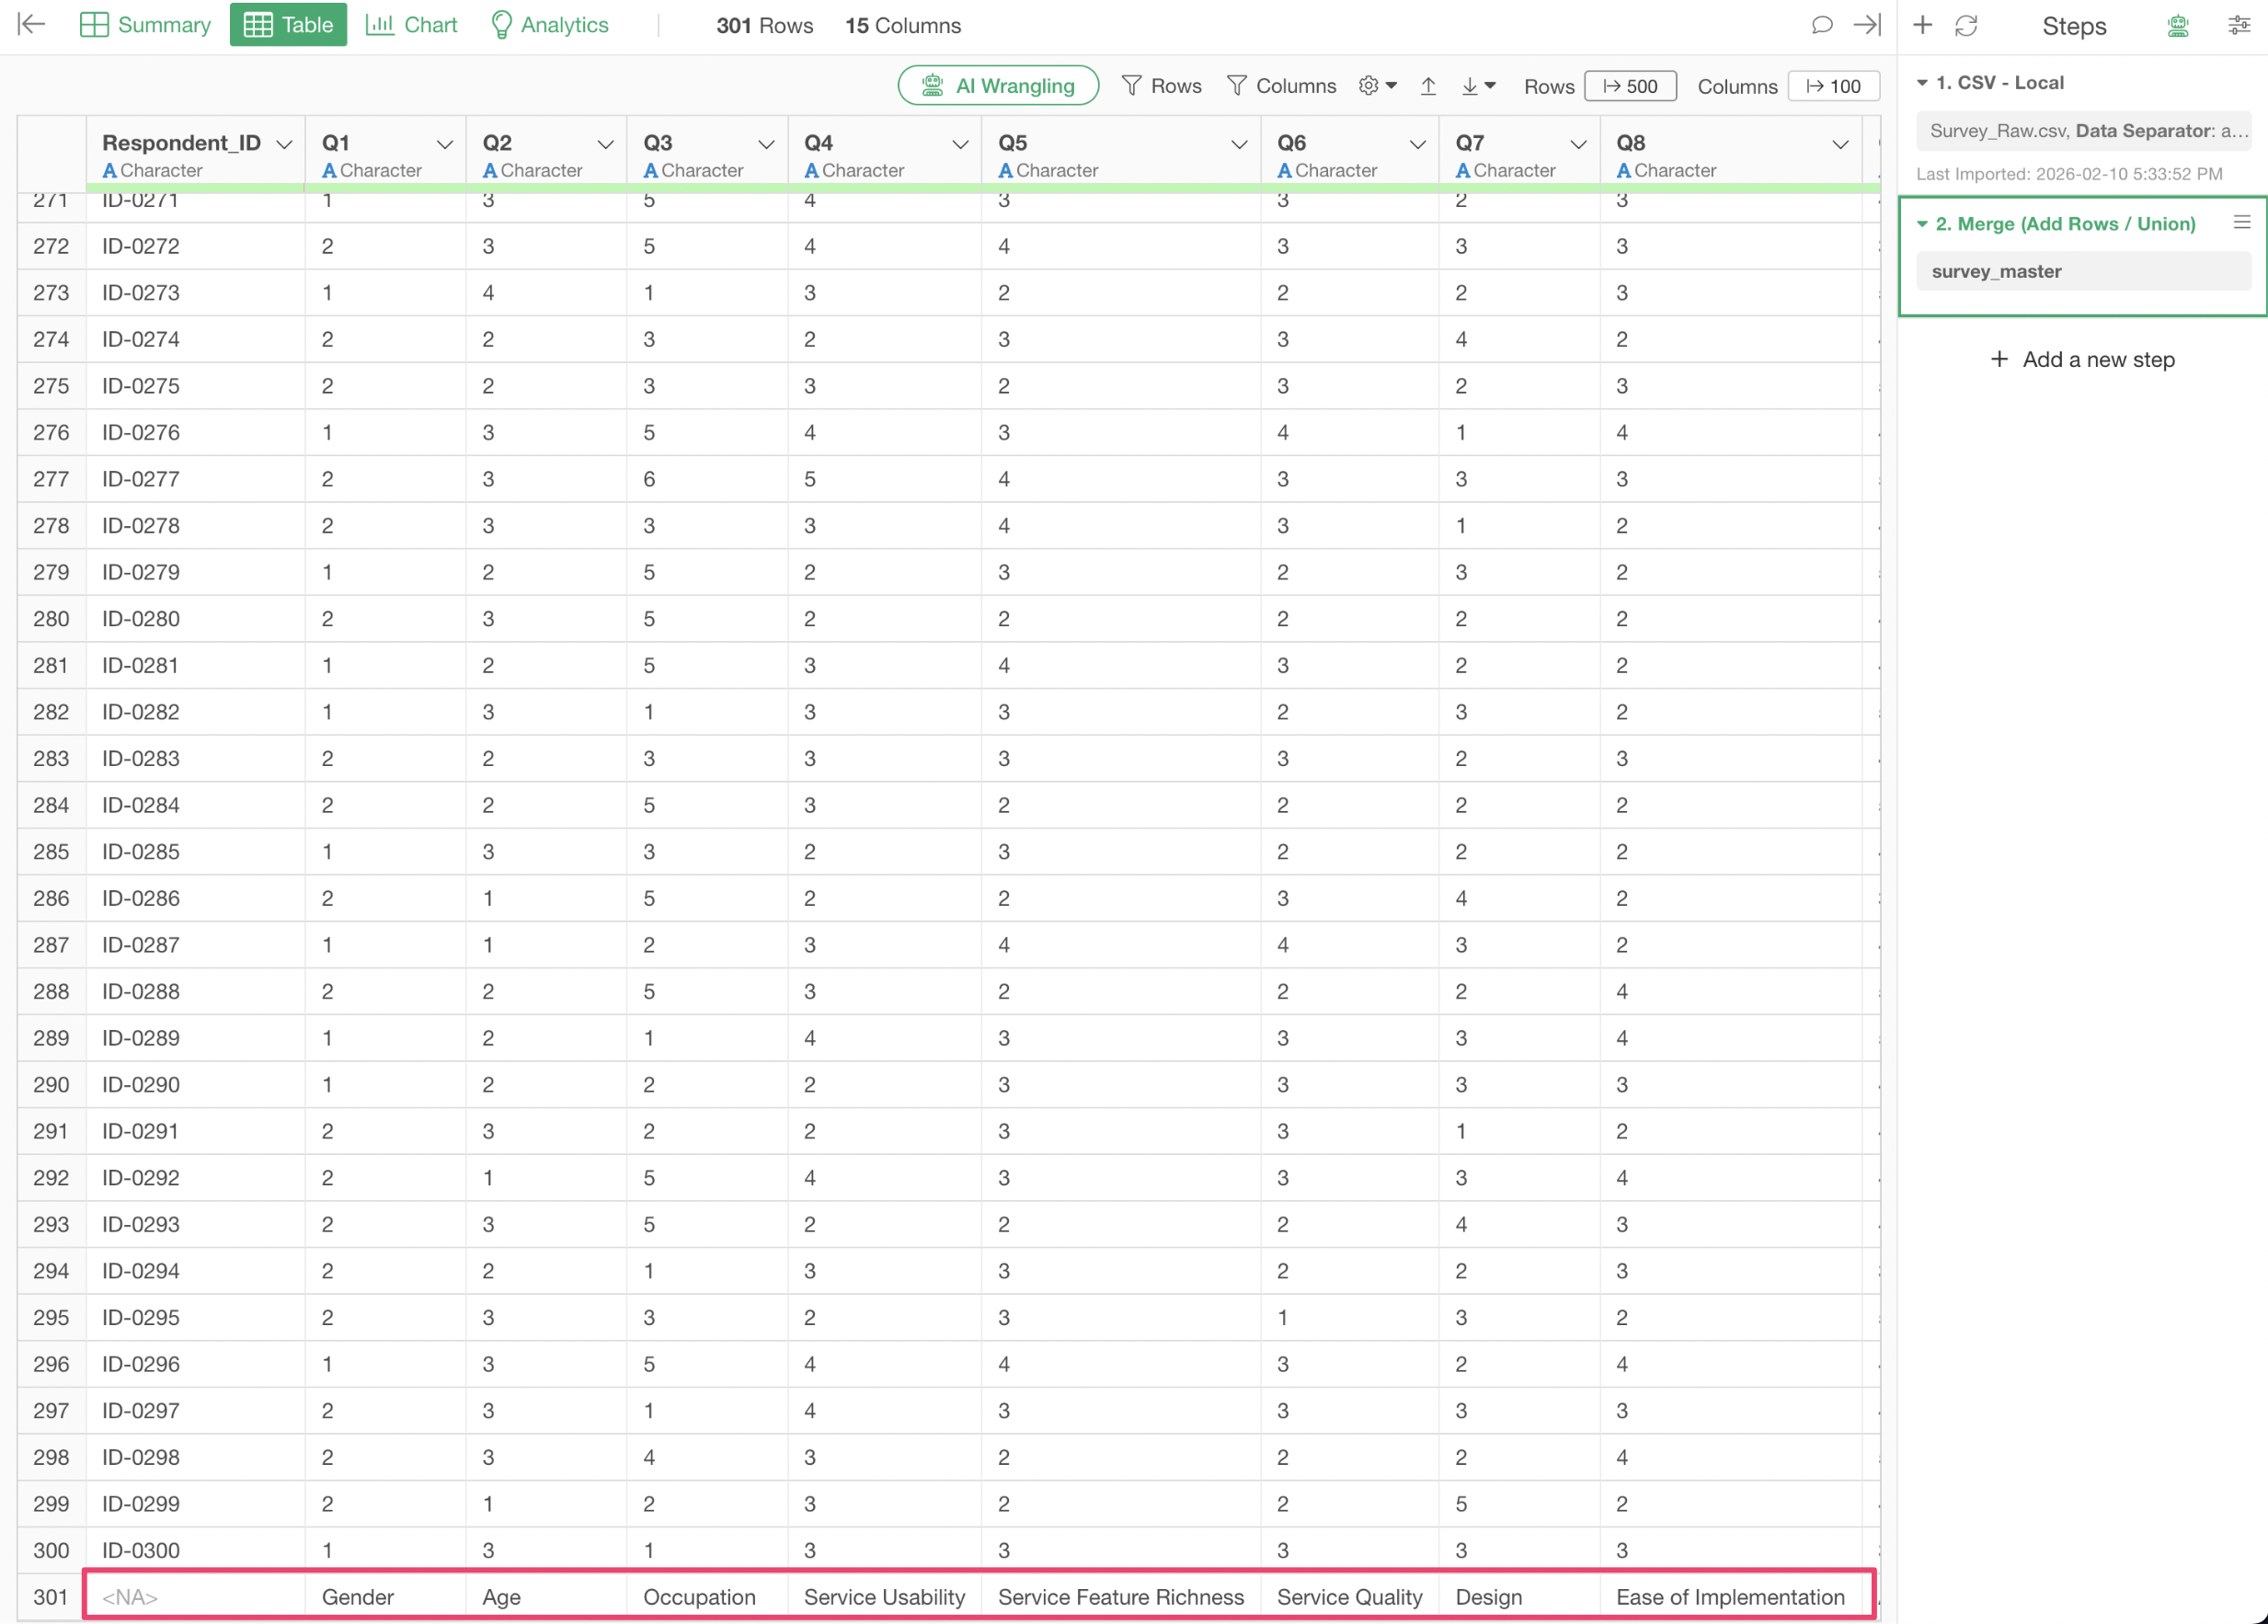The width and height of the screenshot is (2268, 1624).
Task: Click the comment bubble icon
Action: [1821, 25]
